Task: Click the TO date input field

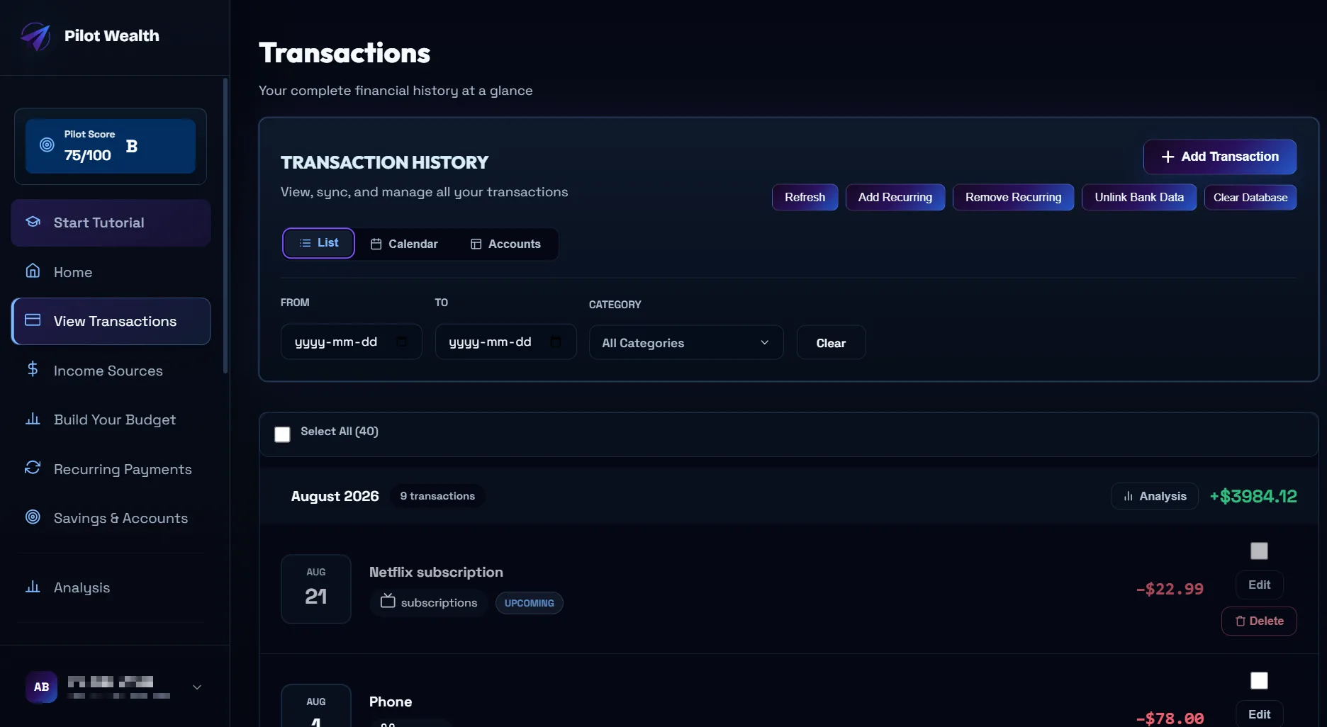Action: pyautogui.click(x=505, y=342)
